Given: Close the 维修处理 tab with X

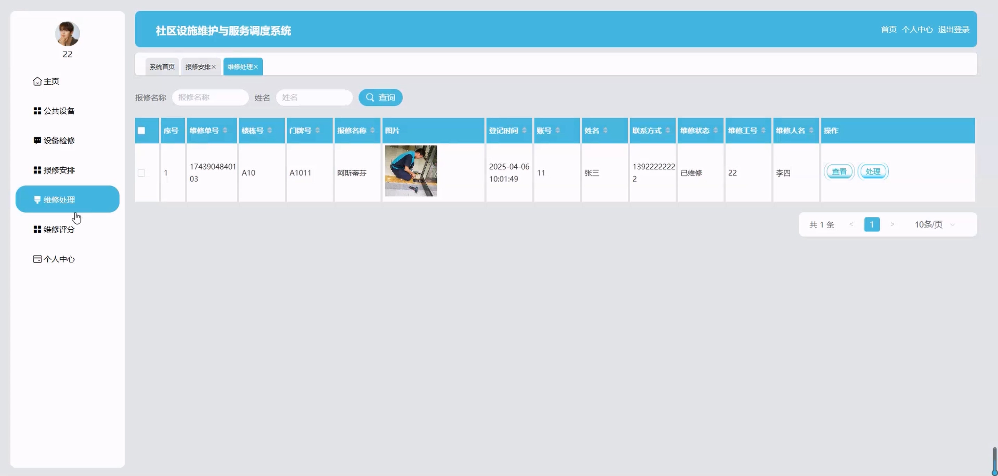Looking at the screenshot, I should point(256,67).
